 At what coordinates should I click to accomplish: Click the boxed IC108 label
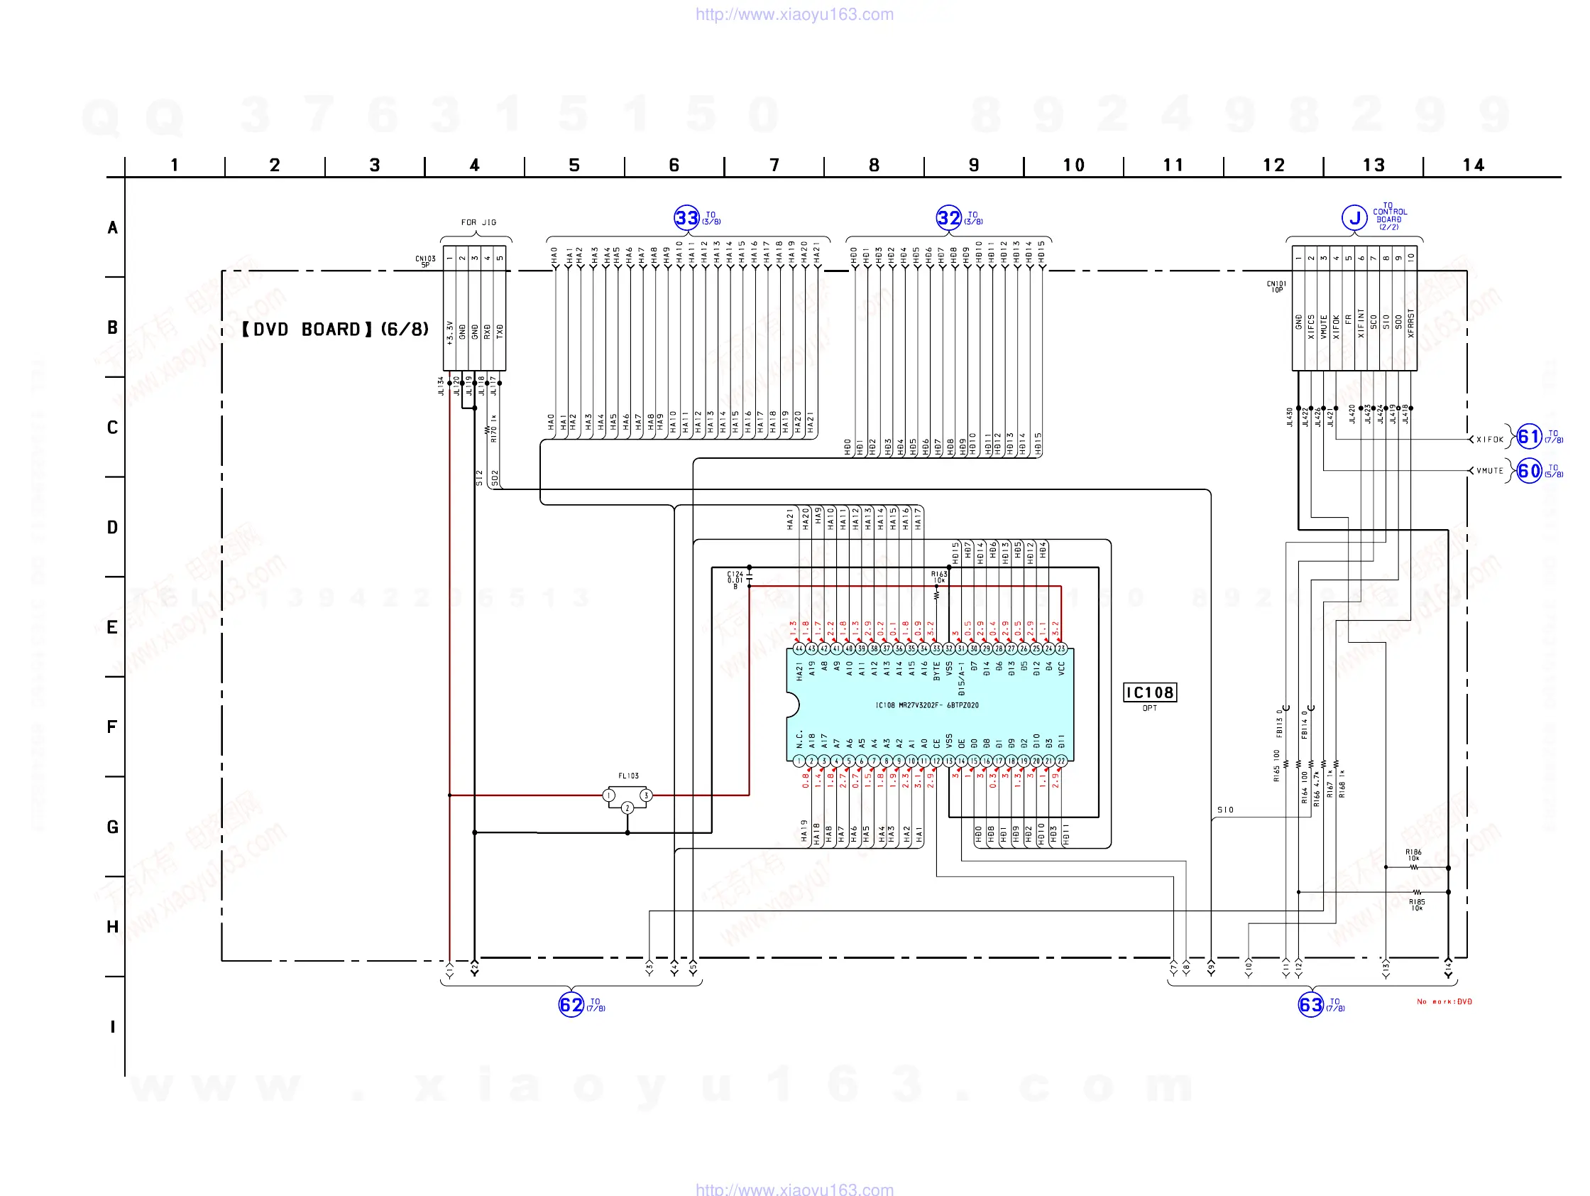click(x=1149, y=692)
